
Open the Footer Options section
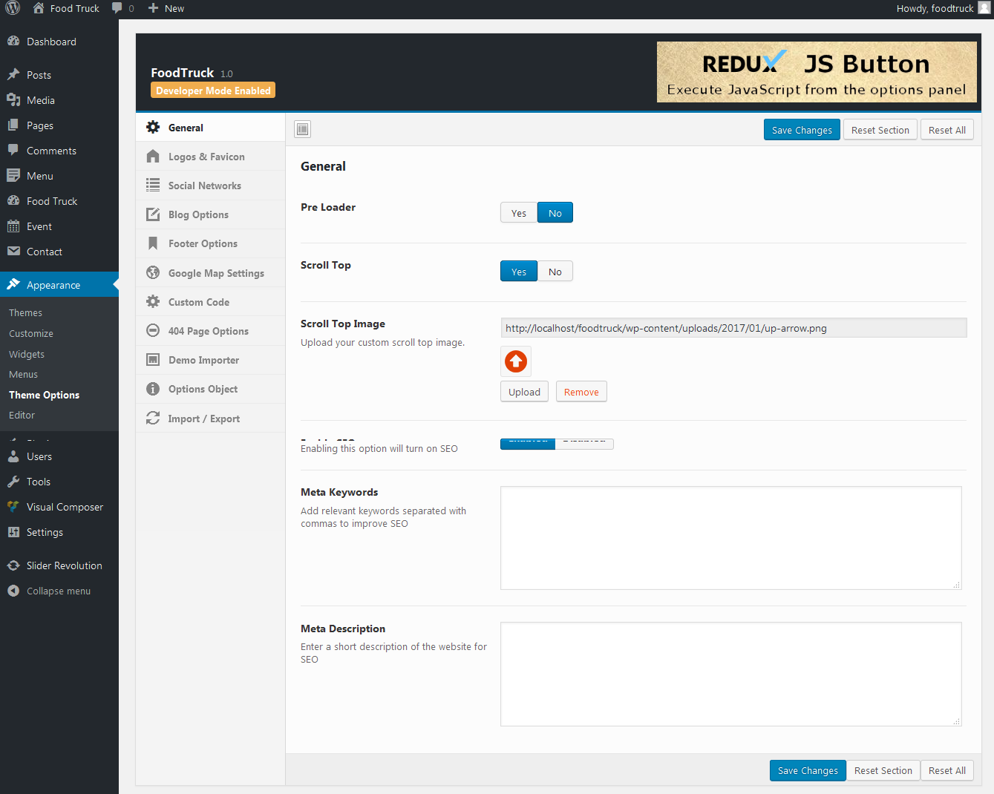(x=210, y=243)
